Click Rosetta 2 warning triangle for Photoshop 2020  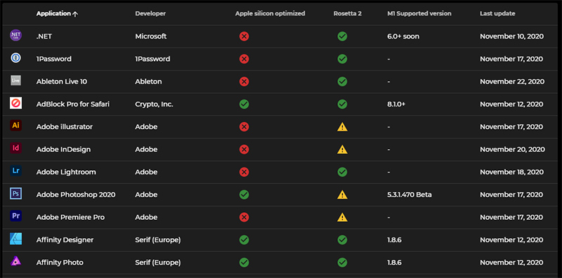pos(342,195)
